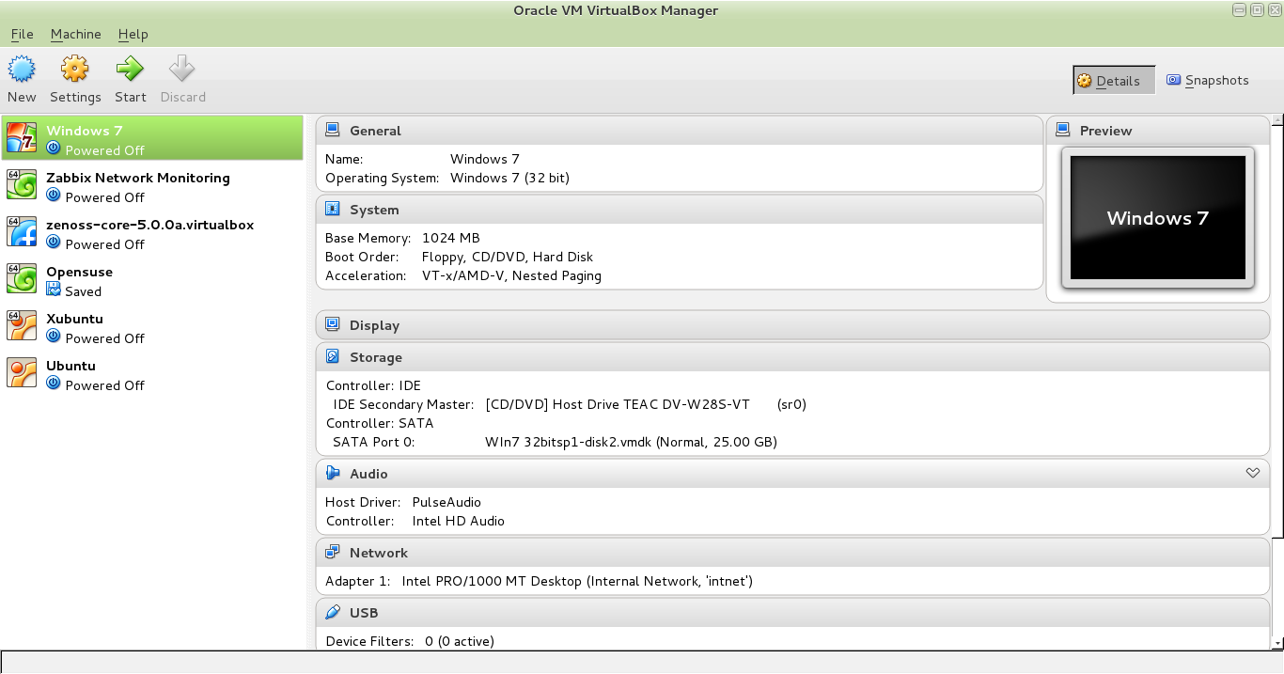Screen dimensions: 1284x674
Task: Click the boot order 'Floppy, CD/DVD, Hard Disk'
Action: tap(508, 257)
